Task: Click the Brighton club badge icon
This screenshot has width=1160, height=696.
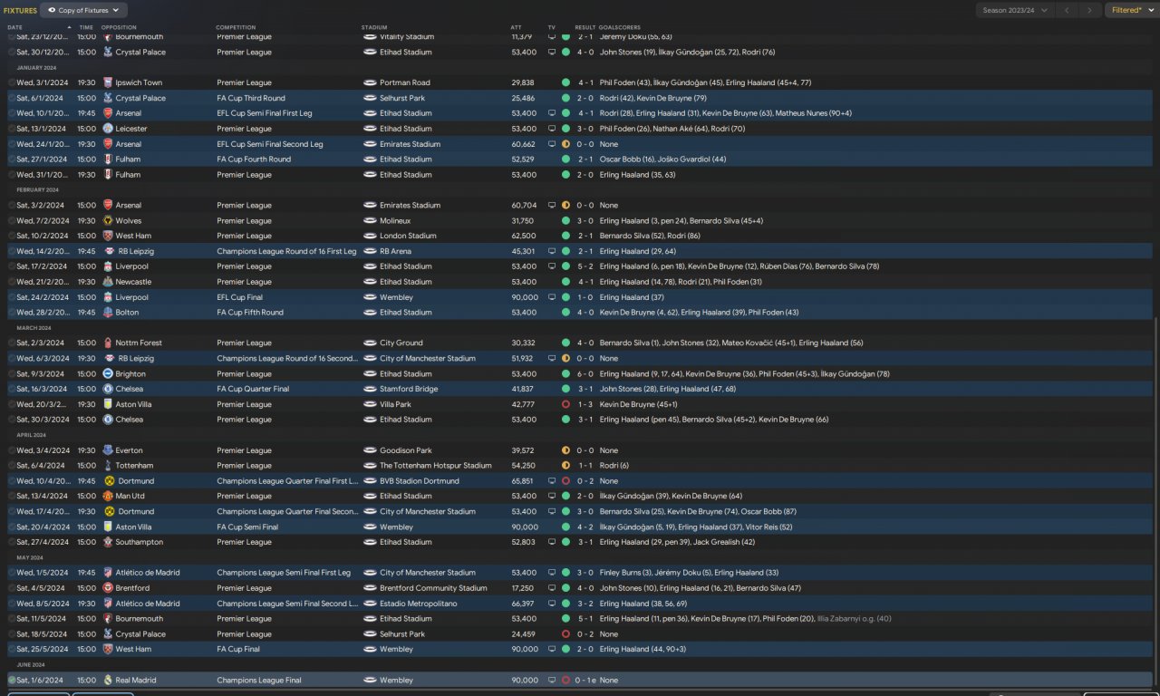Action: point(108,374)
